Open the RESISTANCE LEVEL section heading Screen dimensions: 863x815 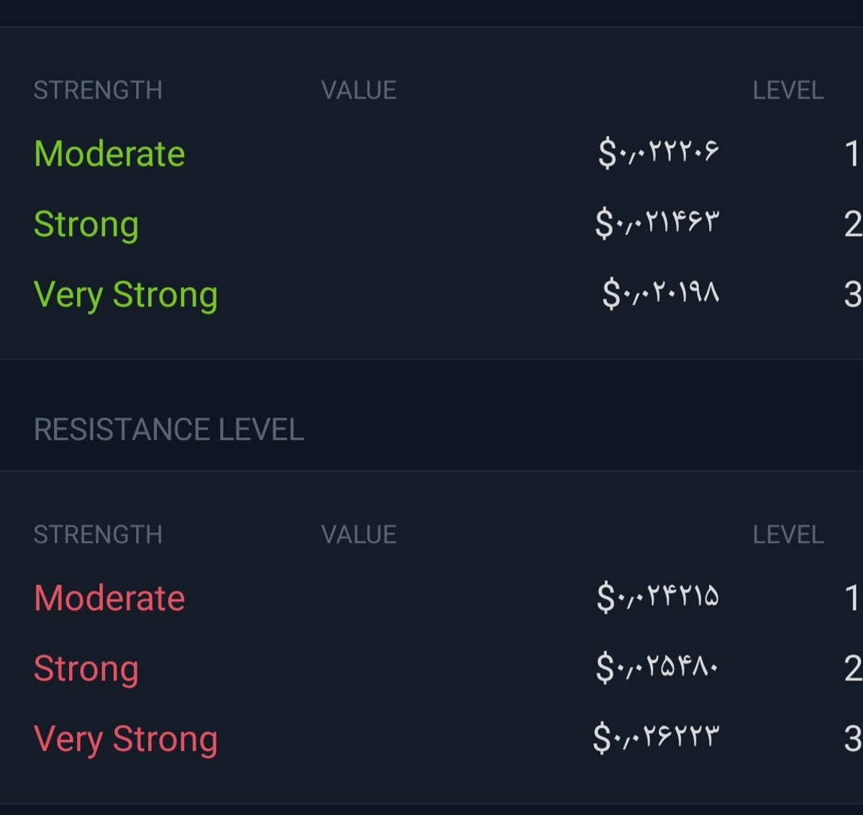[x=169, y=430]
